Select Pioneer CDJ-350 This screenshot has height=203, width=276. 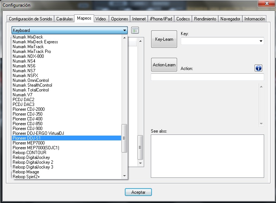67,114
